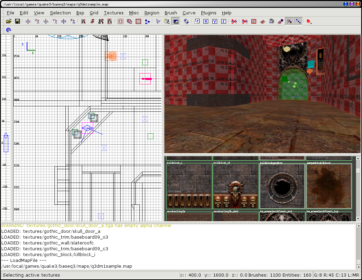Click the X-axis flip tool
The image size is (362, 280).
click(28, 21)
